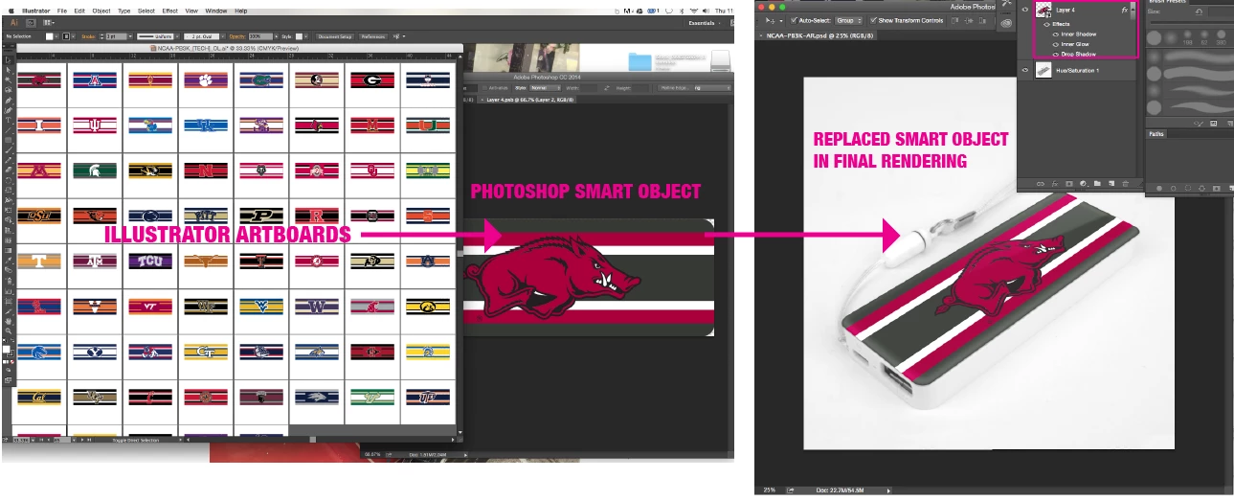Create new adjustment layer icon
The width and height of the screenshot is (1234, 501).
[1082, 183]
